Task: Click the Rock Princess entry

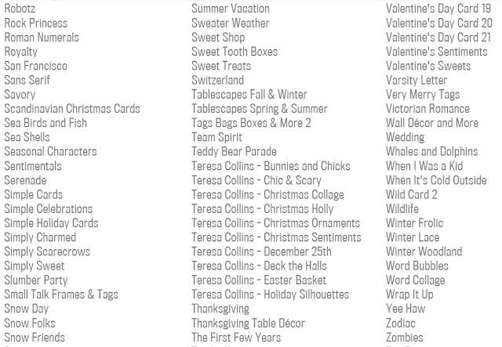Action: coord(36,23)
